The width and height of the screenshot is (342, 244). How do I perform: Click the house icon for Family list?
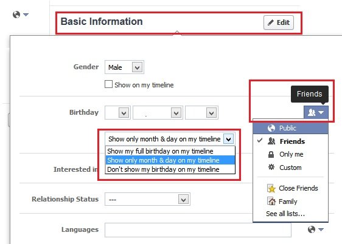tap(271, 201)
